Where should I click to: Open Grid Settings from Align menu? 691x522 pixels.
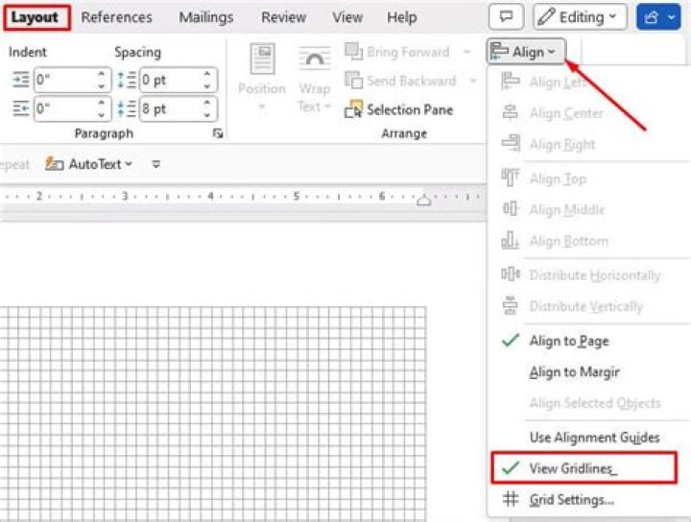(571, 500)
